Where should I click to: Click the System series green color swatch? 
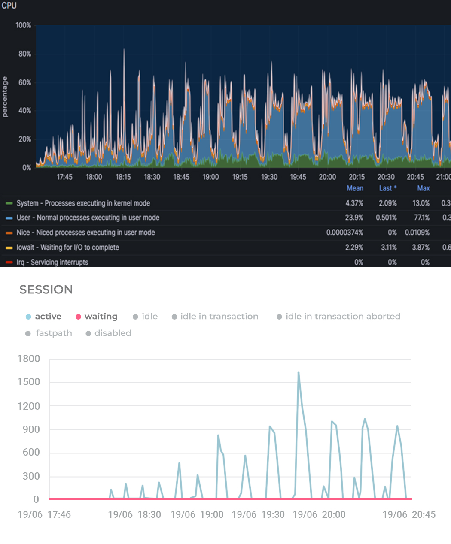point(9,203)
